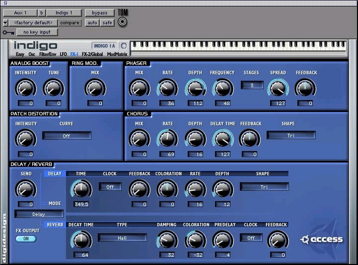The width and height of the screenshot is (358, 265).
Task: Toggle automation safe button
Action: tap(107, 23)
